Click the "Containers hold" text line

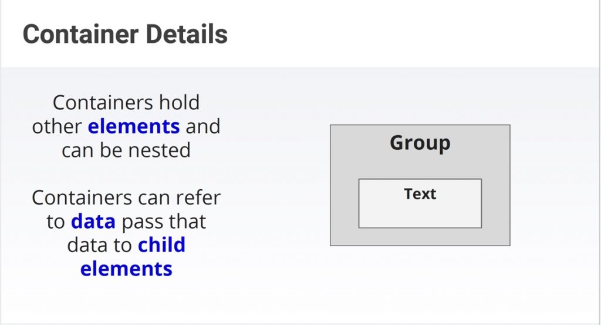[126, 102]
